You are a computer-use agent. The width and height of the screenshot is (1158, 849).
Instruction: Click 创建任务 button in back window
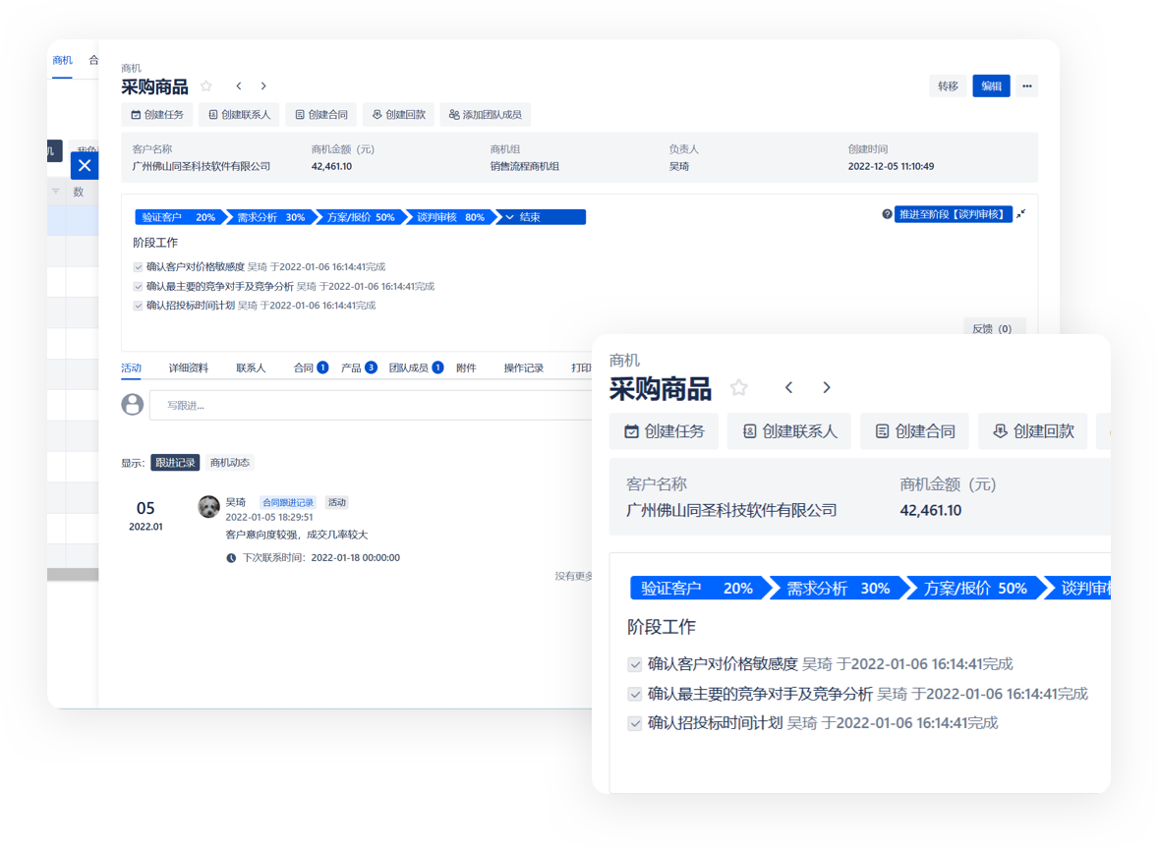tap(157, 114)
